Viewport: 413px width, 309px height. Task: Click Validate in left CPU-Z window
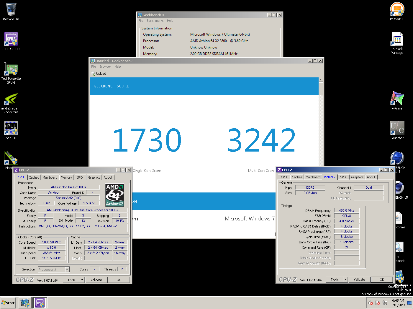coord(96,280)
